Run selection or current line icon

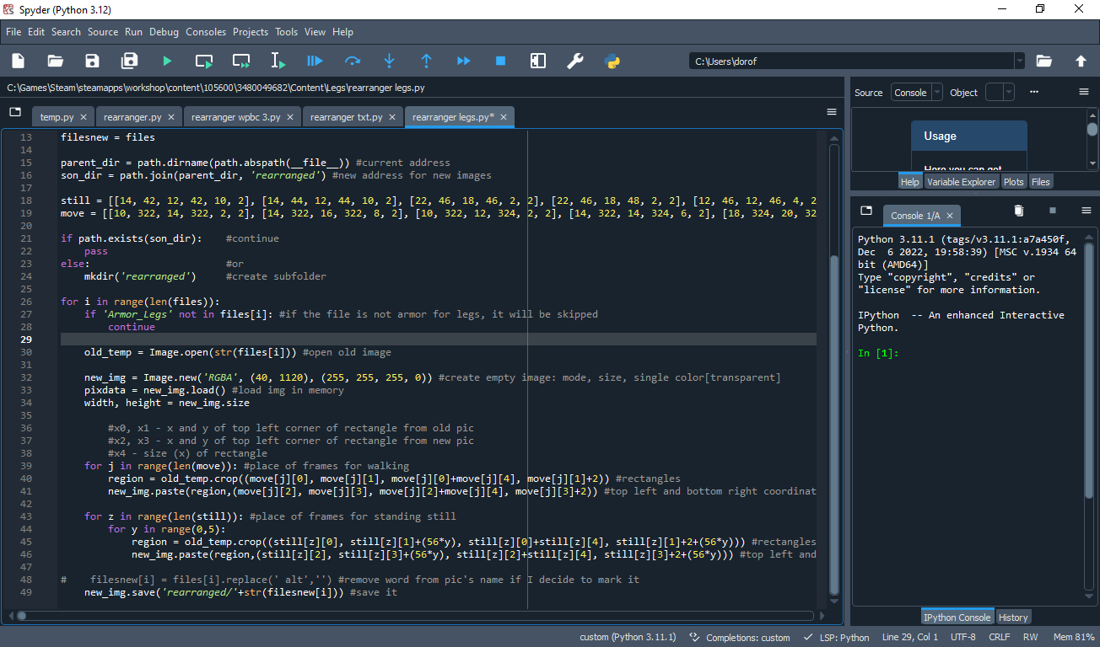278,61
